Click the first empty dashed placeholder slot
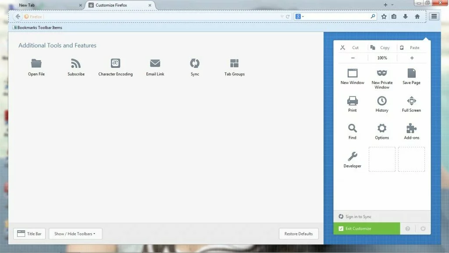The width and height of the screenshot is (449, 253). point(382,159)
